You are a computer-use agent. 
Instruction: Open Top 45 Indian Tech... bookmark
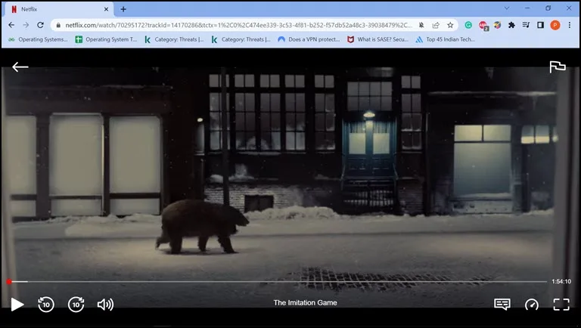[x=445, y=39]
